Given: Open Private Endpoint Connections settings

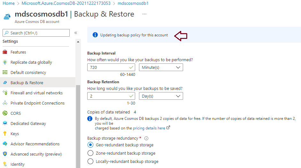Looking at the screenshot, I should coord(38,103).
